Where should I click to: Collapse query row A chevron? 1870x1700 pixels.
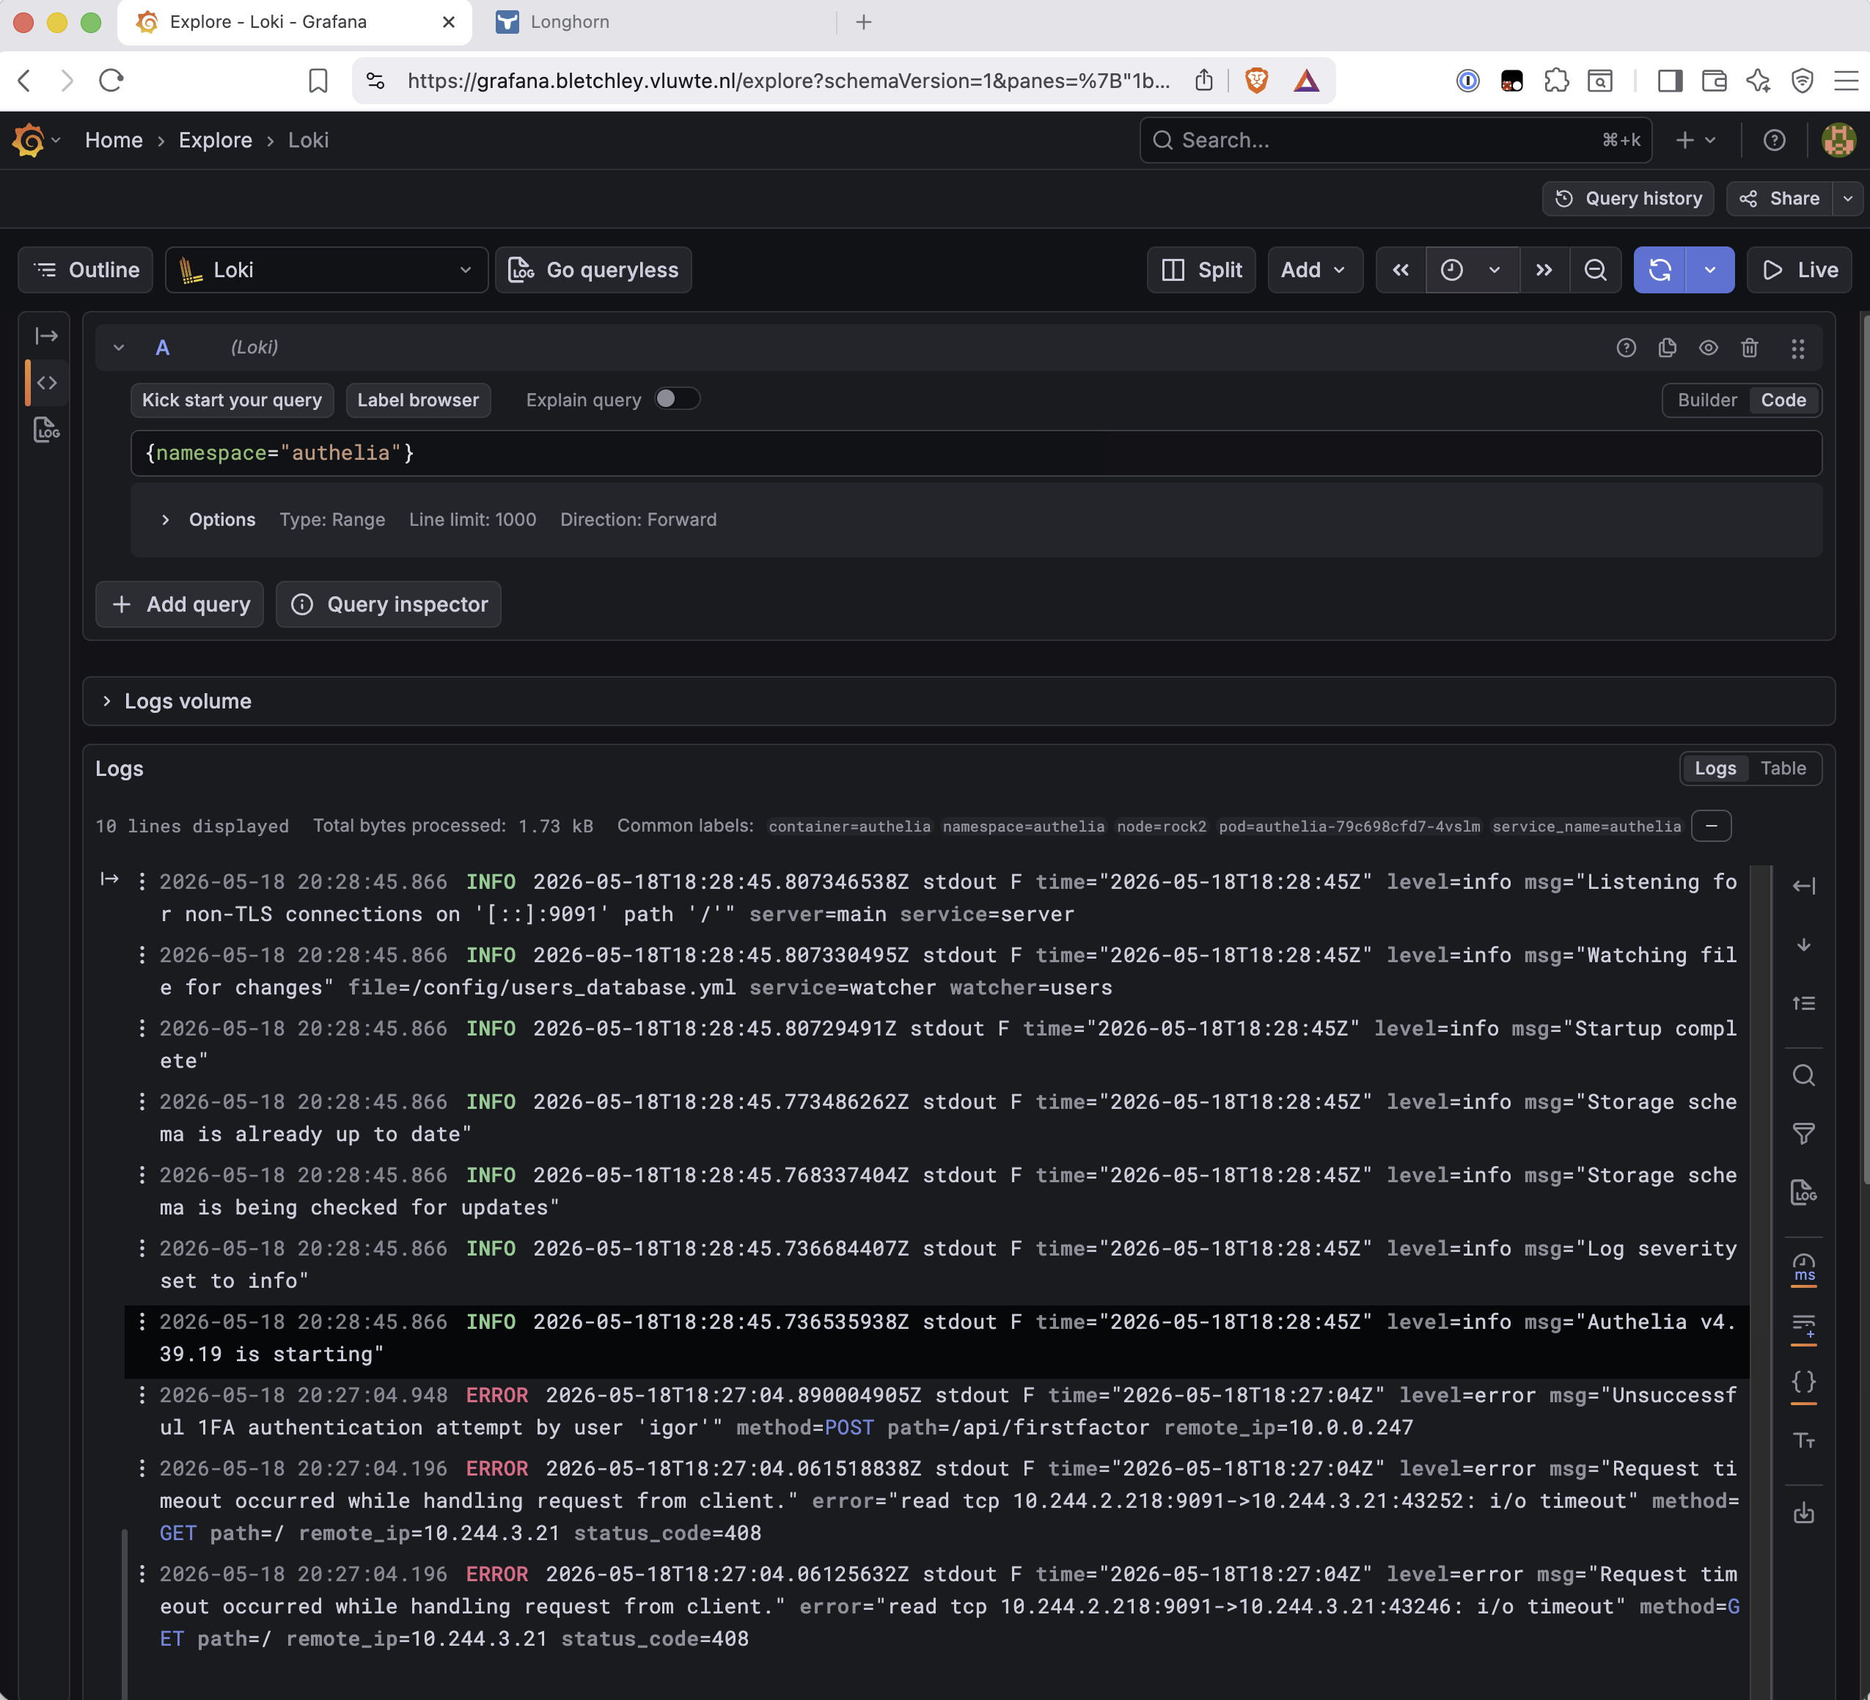(x=119, y=348)
